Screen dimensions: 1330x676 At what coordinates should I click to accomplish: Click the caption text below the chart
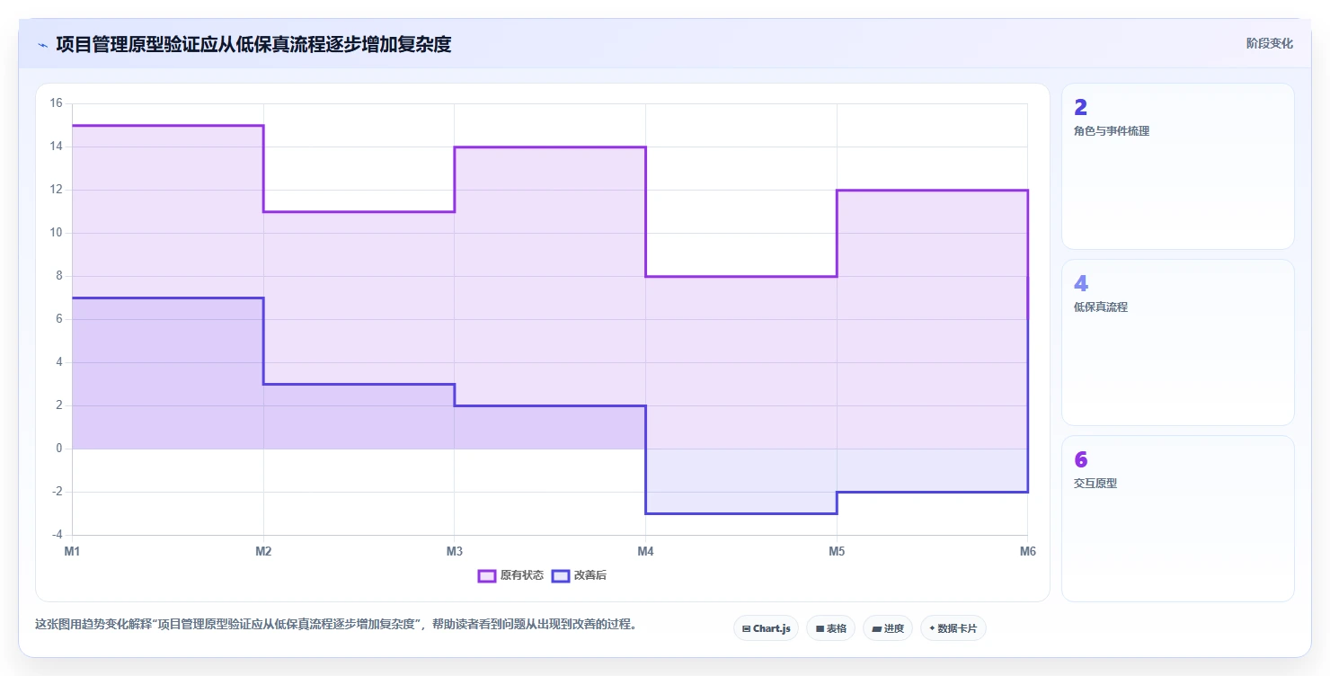[335, 624]
